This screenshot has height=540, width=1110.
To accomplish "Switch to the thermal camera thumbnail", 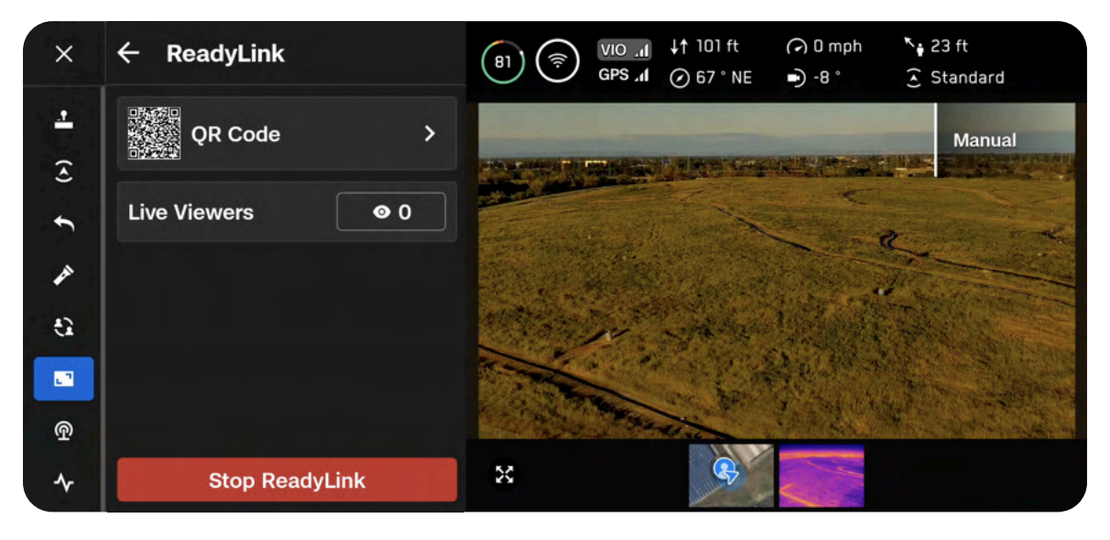I will [821, 475].
